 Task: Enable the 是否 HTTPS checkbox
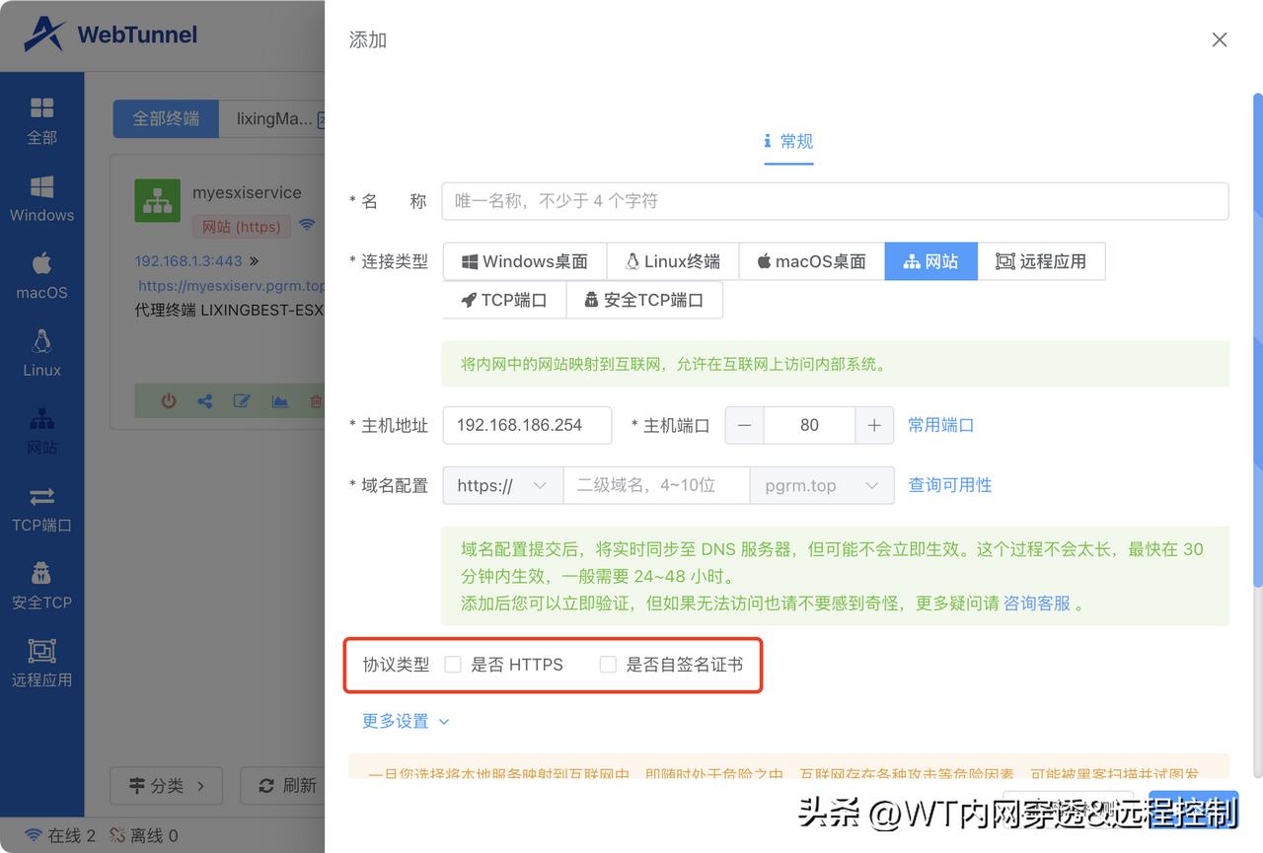coord(453,664)
